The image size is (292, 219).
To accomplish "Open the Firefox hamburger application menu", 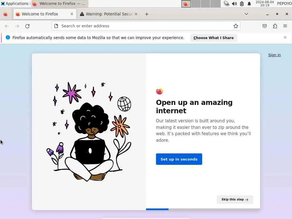I will (285, 26).
